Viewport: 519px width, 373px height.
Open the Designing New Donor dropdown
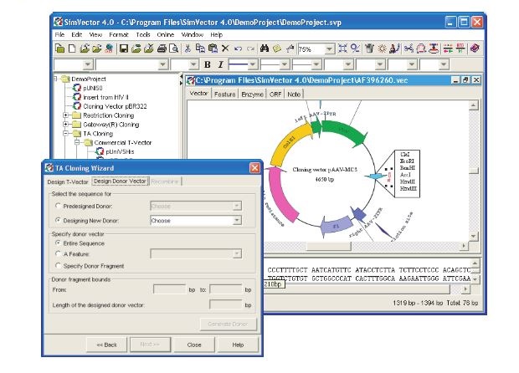[237, 221]
